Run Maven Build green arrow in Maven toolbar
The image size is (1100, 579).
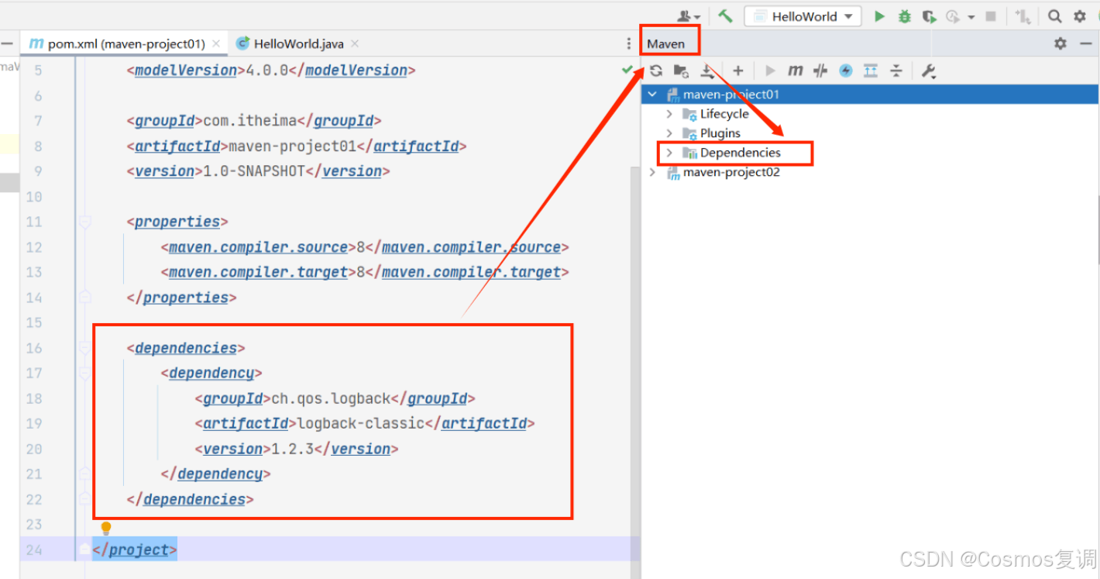tap(770, 71)
